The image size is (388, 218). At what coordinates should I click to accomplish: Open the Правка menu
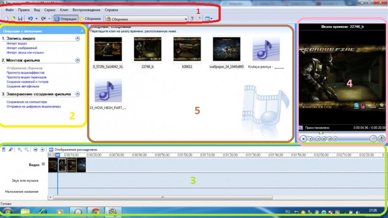point(24,10)
